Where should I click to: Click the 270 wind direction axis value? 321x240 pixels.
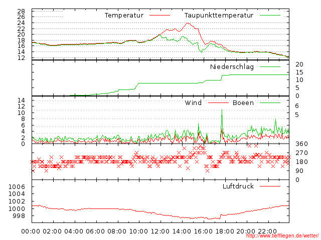(x=301, y=153)
